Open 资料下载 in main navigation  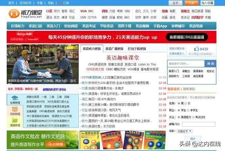pyautogui.click(x=124, y=26)
